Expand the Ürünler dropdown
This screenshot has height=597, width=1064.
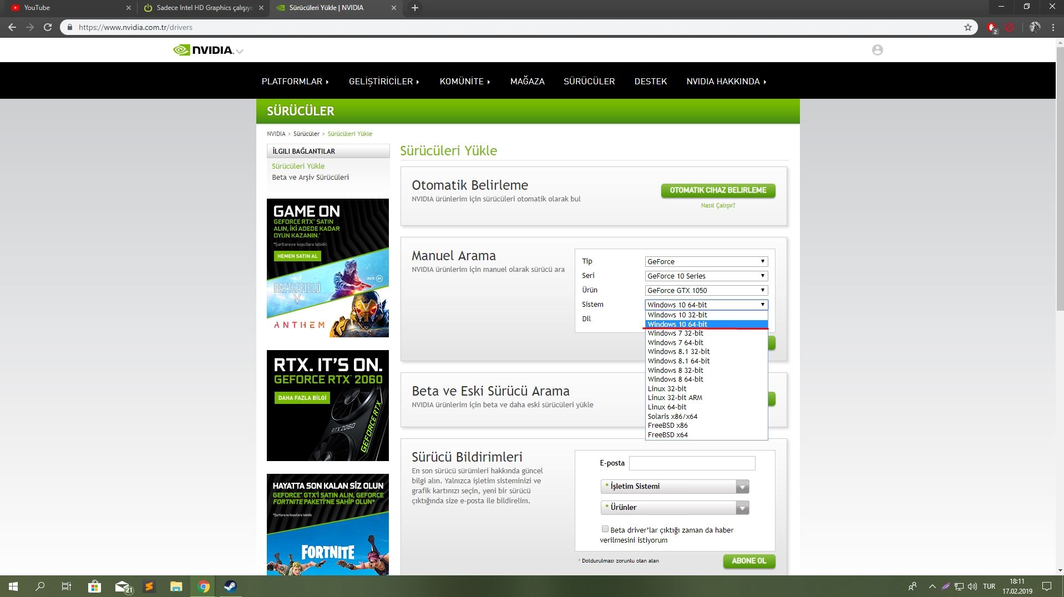click(x=675, y=508)
